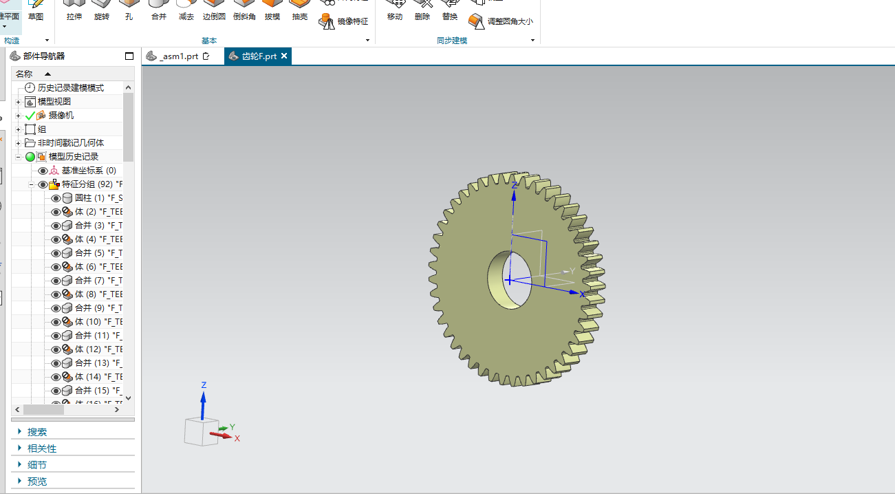The width and height of the screenshot is (895, 498).
Task: Collapse the 特征分组 (92) node
Action: click(32, 184)
